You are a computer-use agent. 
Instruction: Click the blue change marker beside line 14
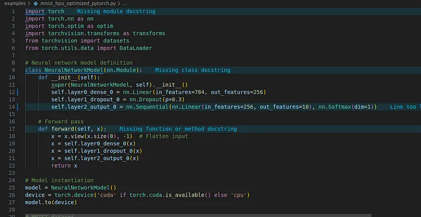point(18,107)
